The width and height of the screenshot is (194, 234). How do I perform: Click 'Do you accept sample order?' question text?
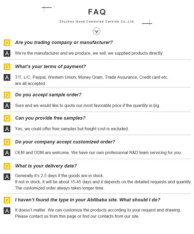click(48, 95)
